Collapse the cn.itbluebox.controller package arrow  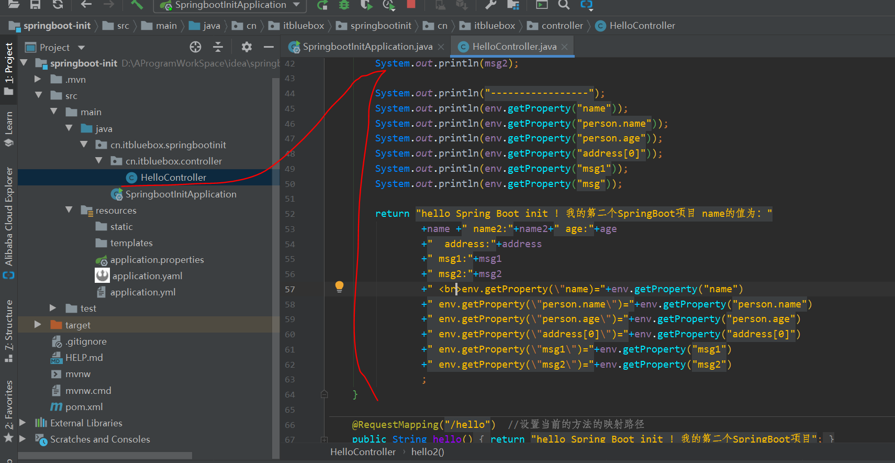[99, 161]
